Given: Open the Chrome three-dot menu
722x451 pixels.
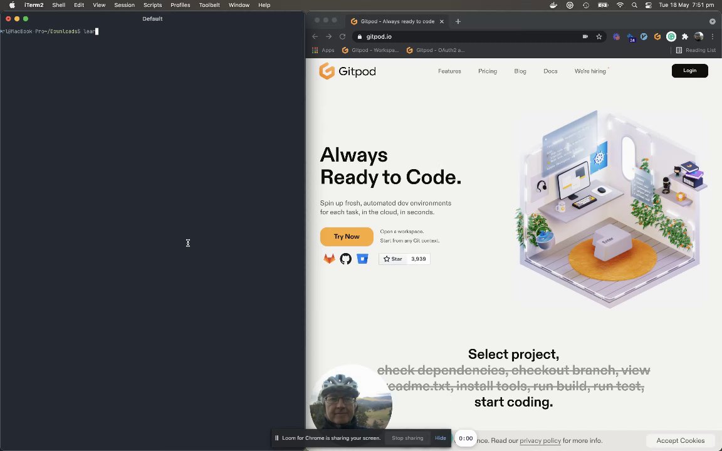Looking at the screenshot, I should pyautogui.click(x=713, y=36).
